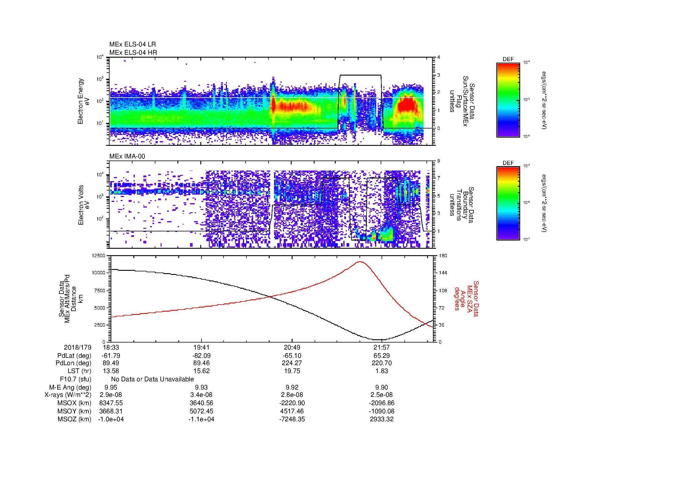Click the X-rays value "2.5e-08"

coord(382,395)
